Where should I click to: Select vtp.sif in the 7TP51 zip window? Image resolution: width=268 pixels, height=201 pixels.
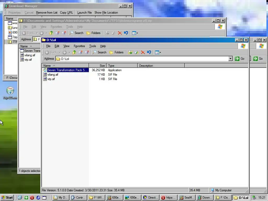(x=28, y=60)
